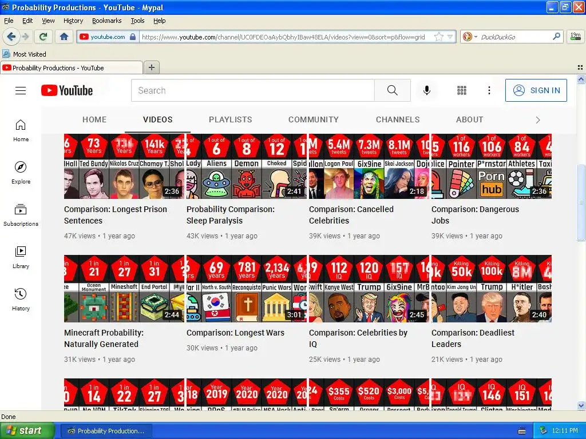The image size is (586, 439).
Task: Open YouTube settings three-dot menu
Action: pyautogui.click(x=489, y=90)
